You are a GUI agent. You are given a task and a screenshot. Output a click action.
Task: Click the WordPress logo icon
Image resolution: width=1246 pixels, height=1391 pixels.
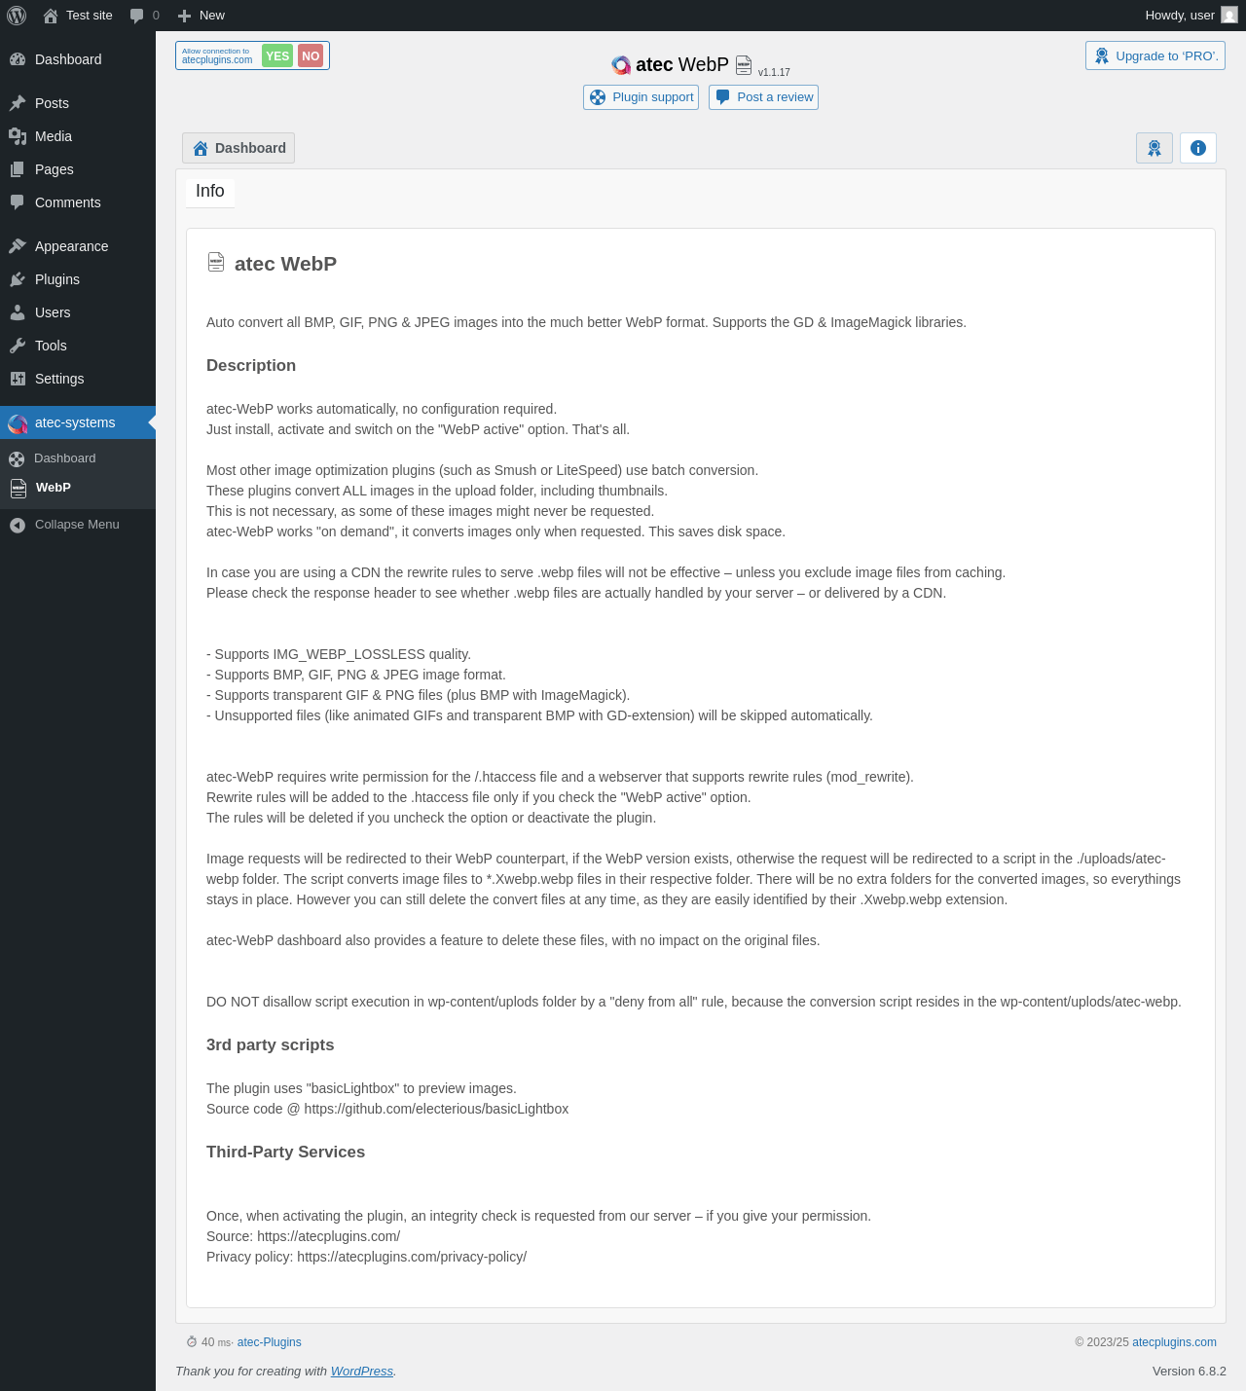pos(17,16)
